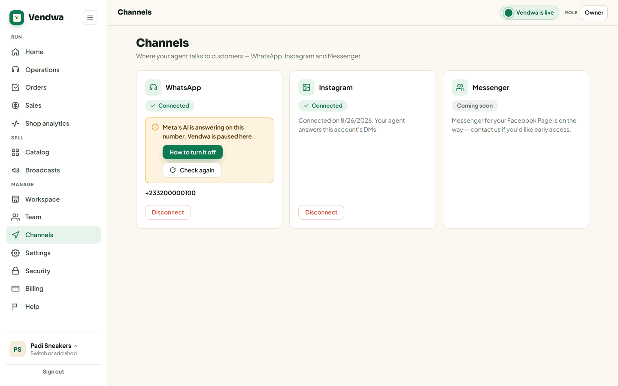The height and width of the screenshot is (386, 618).
Task: Click the Broadcasts megaphone icon
Action: [x=15, y=170]
